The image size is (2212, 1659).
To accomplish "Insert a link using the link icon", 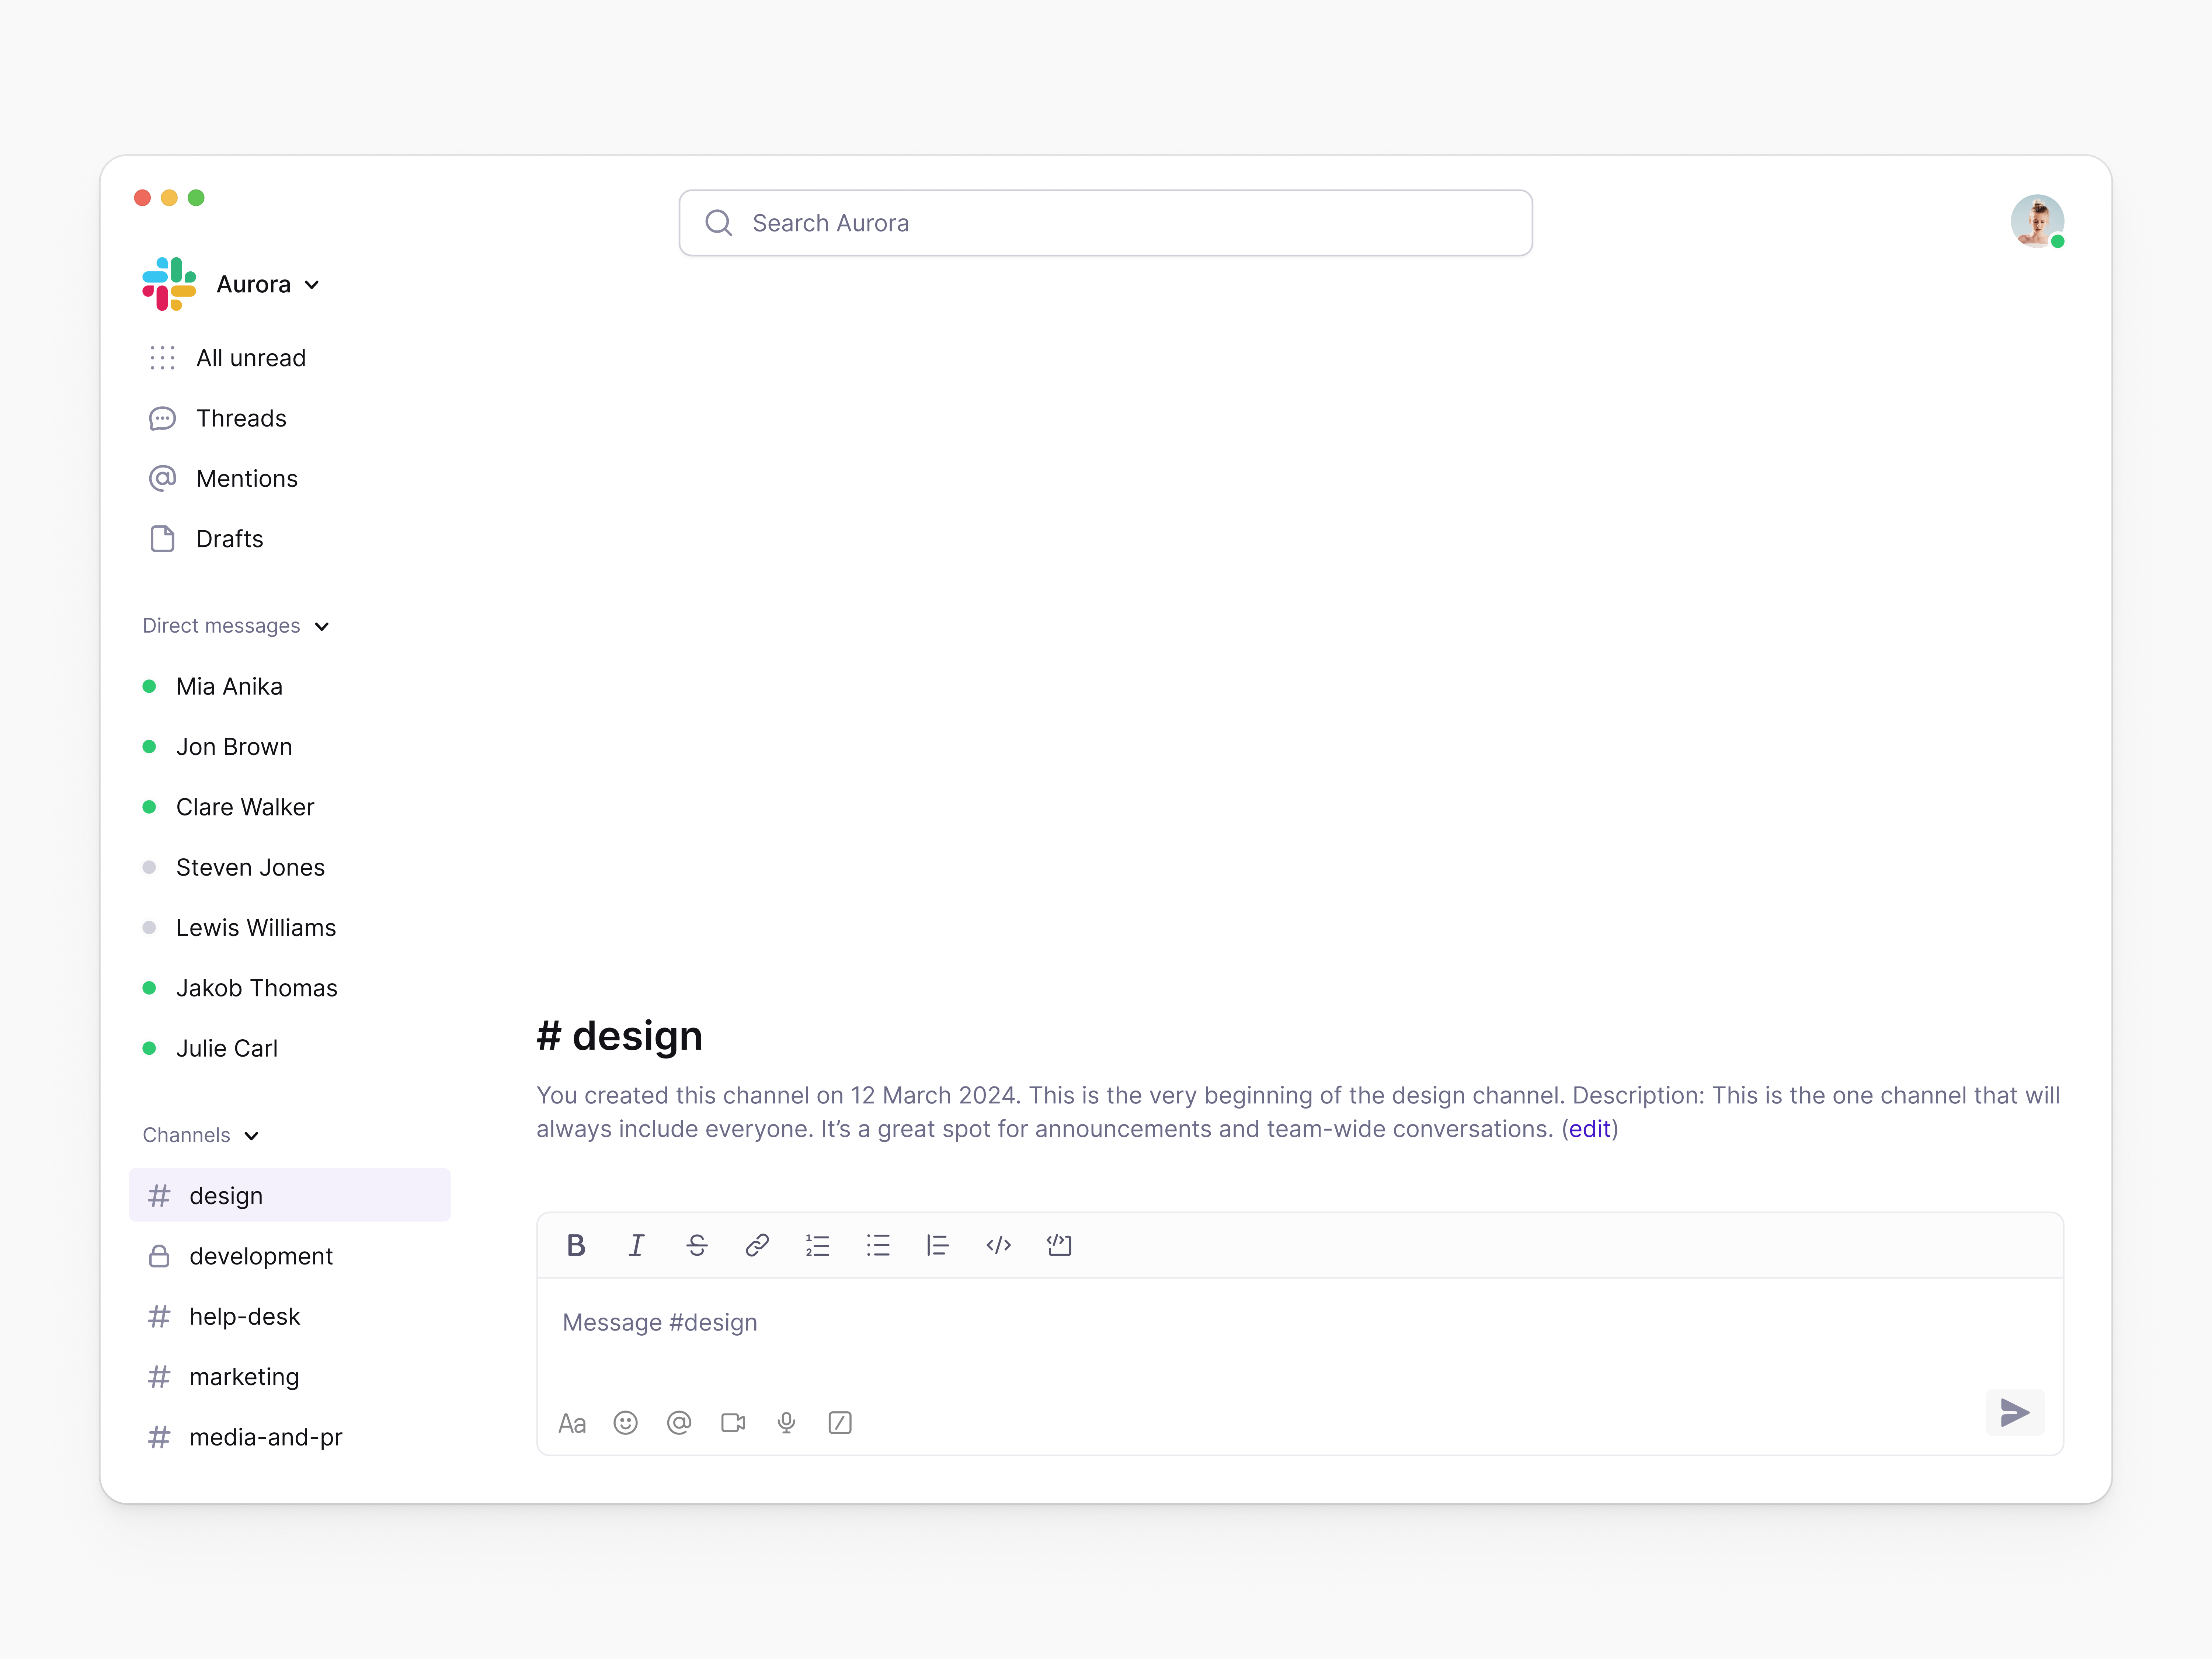I will [757, 1245].
